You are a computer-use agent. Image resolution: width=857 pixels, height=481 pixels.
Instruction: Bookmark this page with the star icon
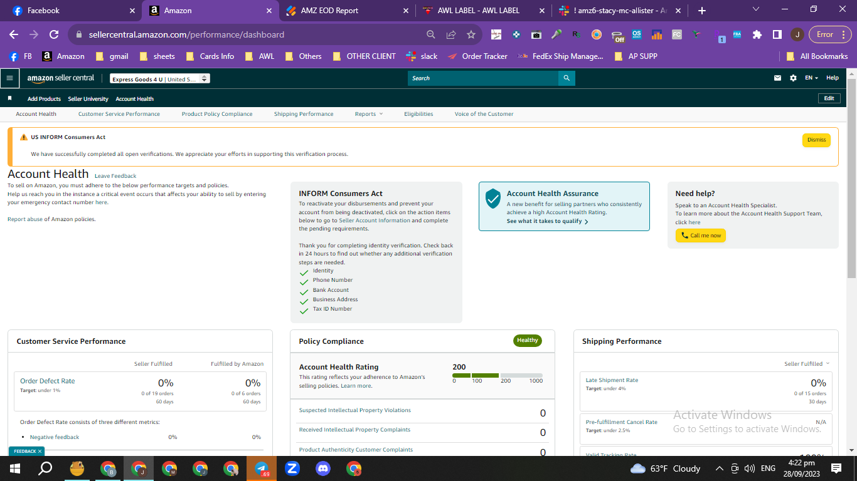[x=471, y=34]
